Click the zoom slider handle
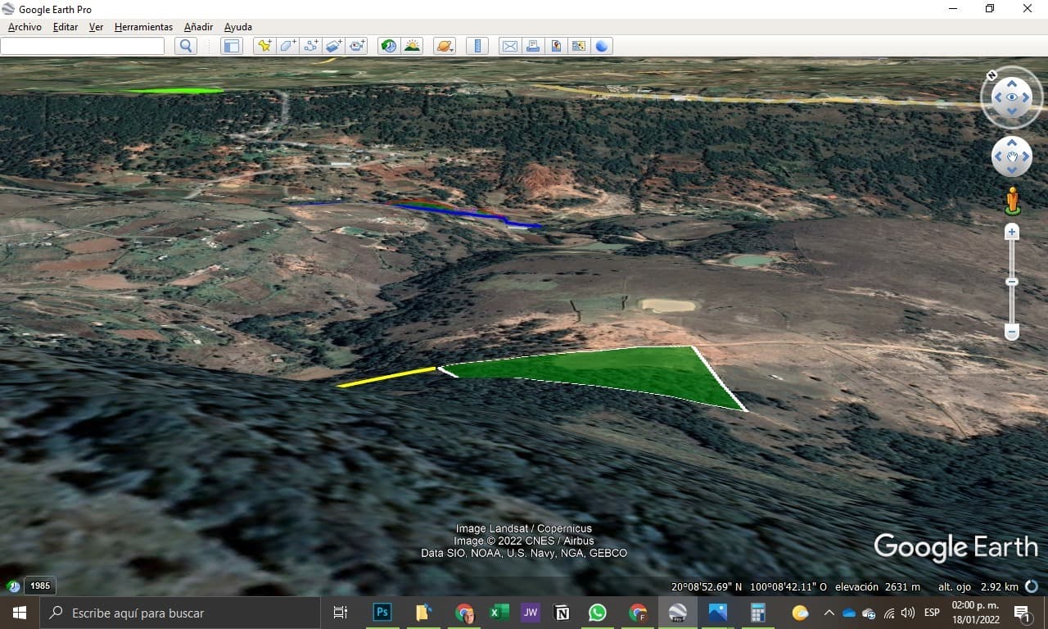Image resolution: width=1048 pixels, height=629 pixels. click(x=1012, y=282)
